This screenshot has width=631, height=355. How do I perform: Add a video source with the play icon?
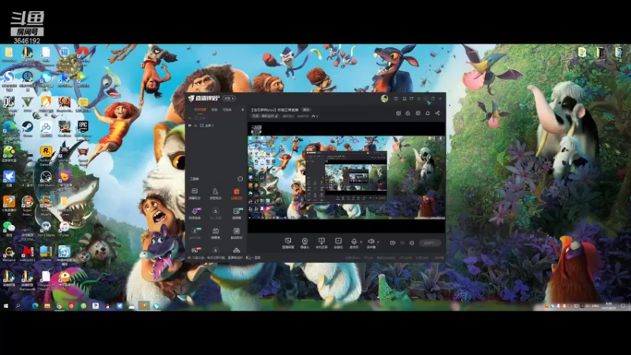click(338, 243)
